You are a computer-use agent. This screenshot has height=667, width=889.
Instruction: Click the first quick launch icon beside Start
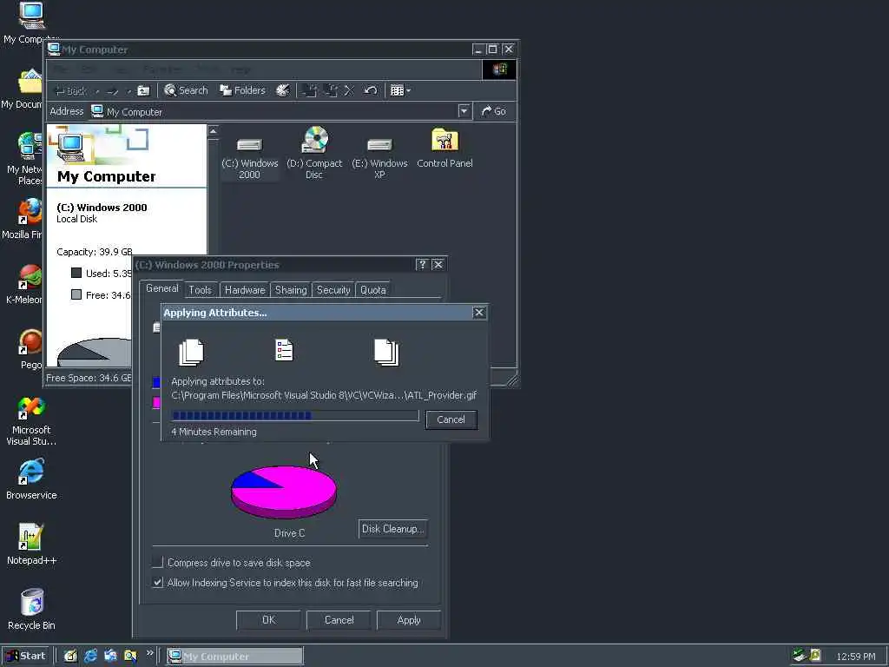[x=70, y=656]
